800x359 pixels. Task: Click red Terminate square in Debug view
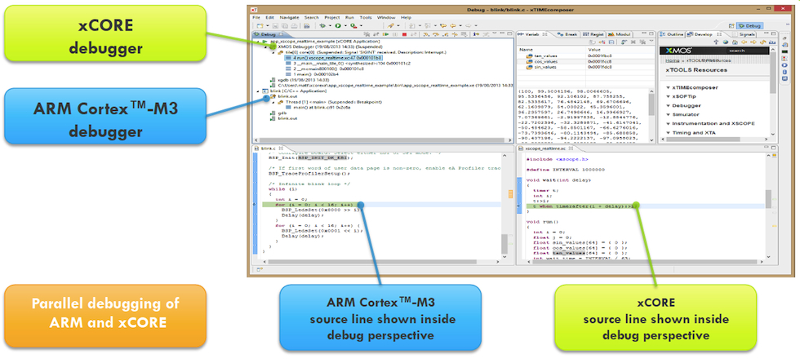click(x=404, y=34)
